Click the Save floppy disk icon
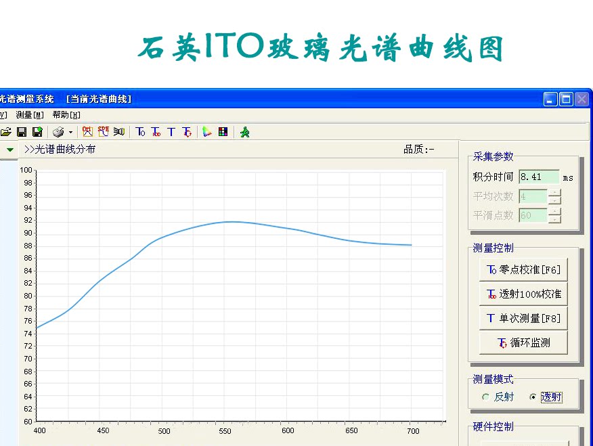593x446 pixels. (x=22, y=132)
